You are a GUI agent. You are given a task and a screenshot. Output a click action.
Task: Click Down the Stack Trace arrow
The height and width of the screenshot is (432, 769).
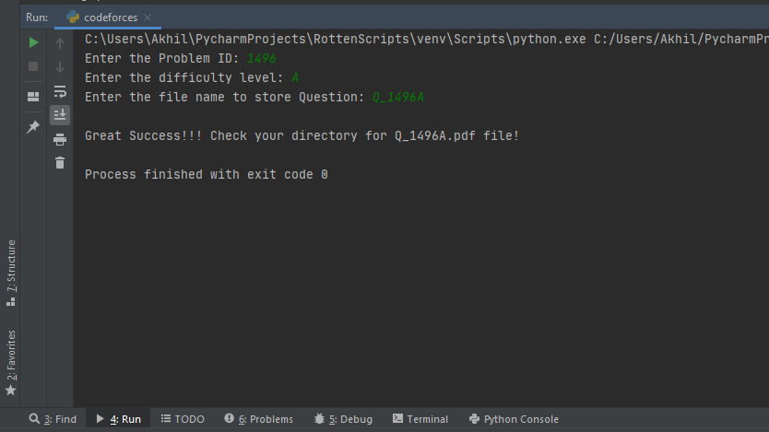tap(60, 66)
